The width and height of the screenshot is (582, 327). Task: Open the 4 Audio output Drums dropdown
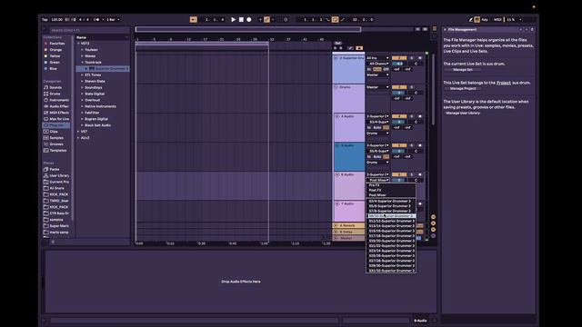378,134
